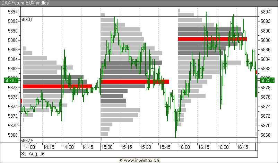Click the 5893,0 high price label
The width and height of the screenshot is (278, 163).
click(x=27, y=19)
